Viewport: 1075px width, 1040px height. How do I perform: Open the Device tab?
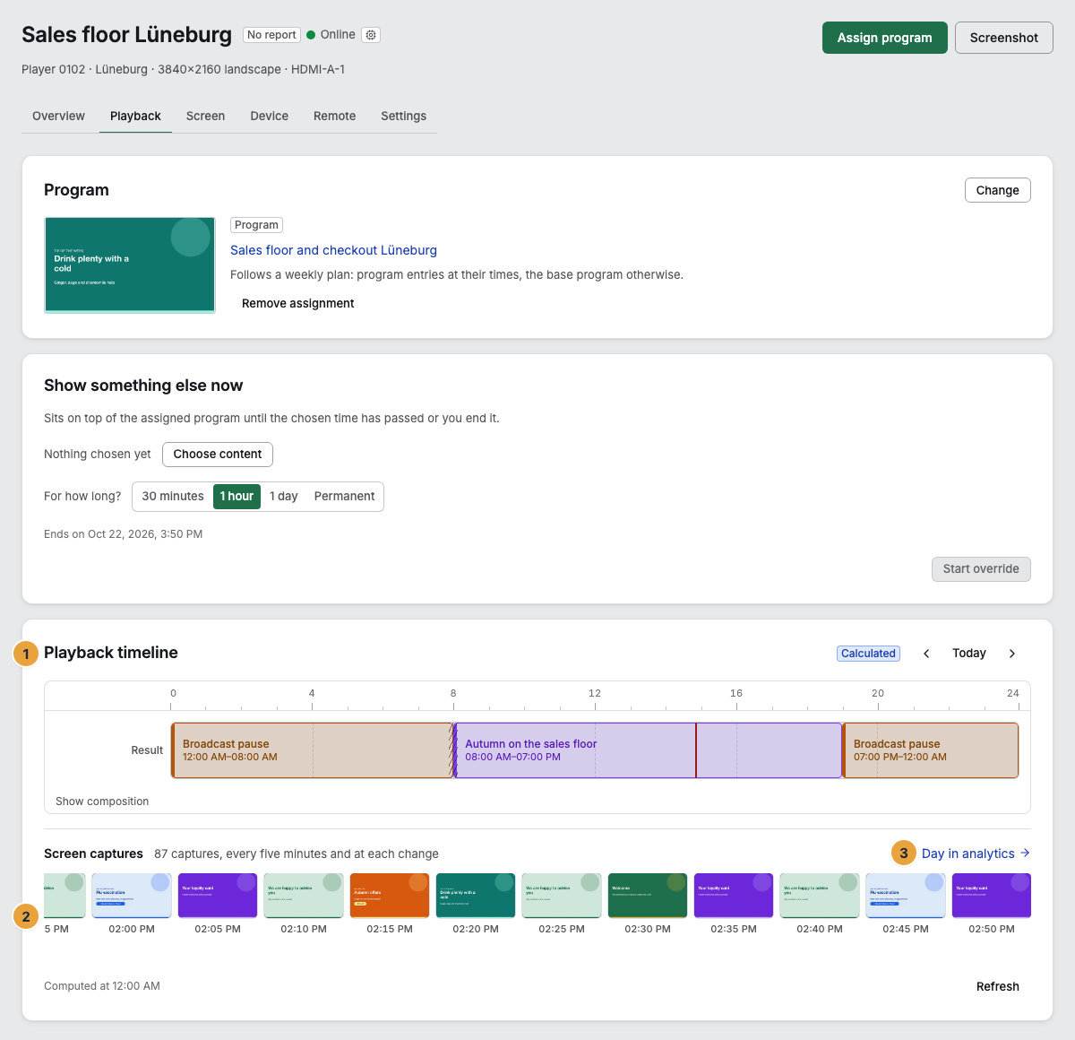[269, 117]
